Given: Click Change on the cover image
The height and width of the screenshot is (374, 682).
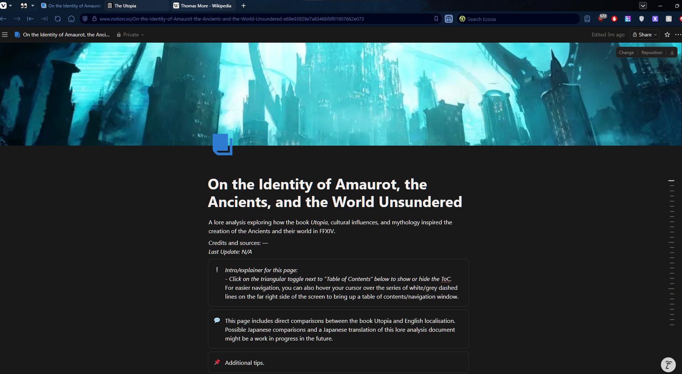Looking at the screenshot, I should [626, 53].
